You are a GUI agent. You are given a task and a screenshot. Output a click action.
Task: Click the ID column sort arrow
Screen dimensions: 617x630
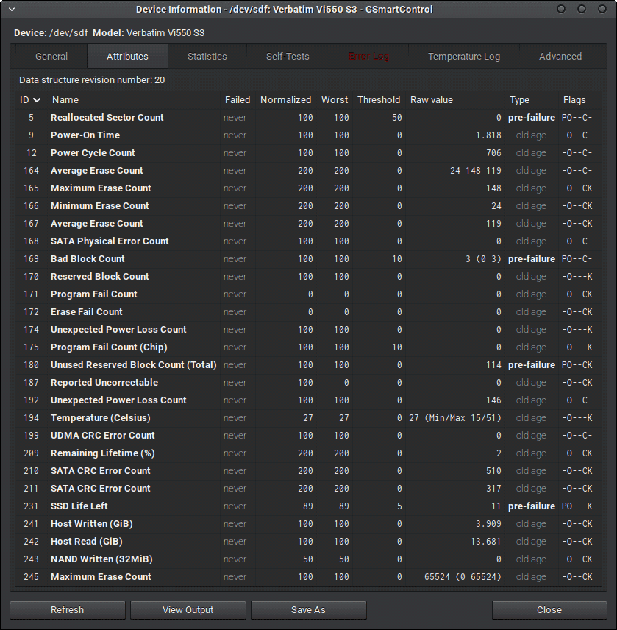tap(37, 100)
